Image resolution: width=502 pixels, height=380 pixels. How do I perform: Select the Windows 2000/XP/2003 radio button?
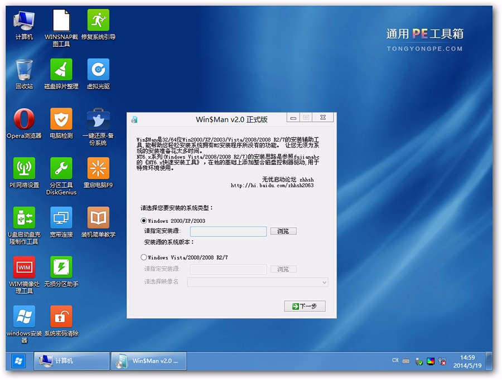(x=144, y=221)
